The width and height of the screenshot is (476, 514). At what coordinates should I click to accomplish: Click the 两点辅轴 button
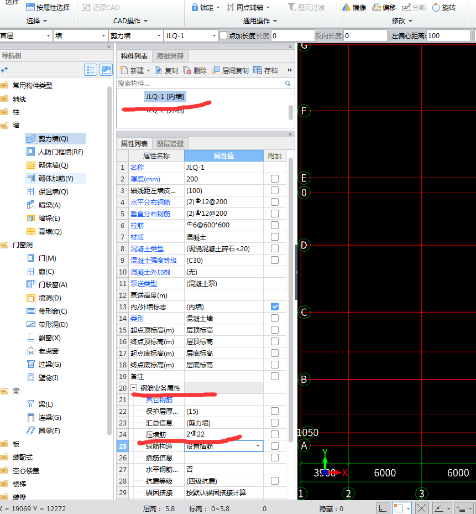245,7
